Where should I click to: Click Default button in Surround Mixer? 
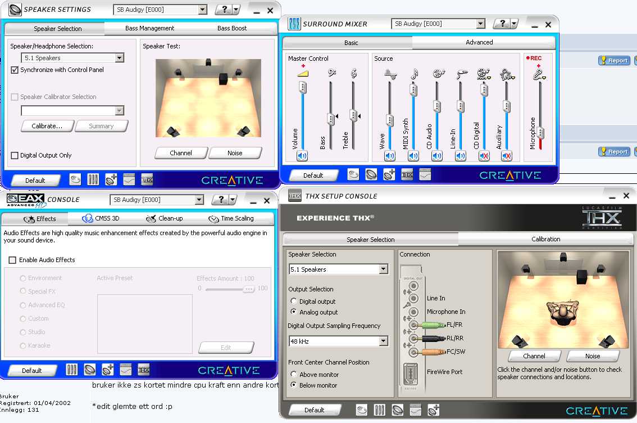[x=313, y=175]
